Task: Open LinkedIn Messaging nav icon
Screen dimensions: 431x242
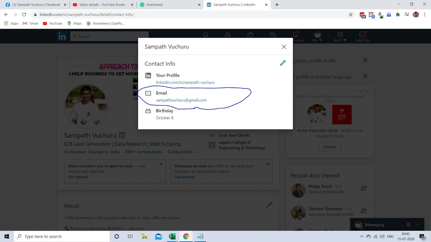Action: coord(273,35)
